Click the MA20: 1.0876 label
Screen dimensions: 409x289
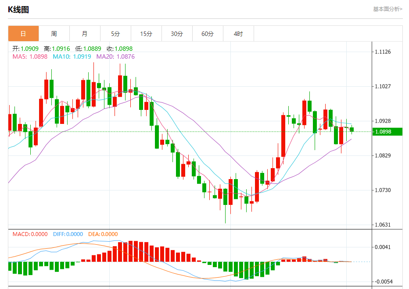115,56
